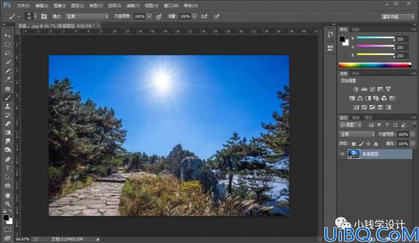Image resolution: width=419 pixels, height=243 pixels.
Task: Open the layer filter type dropdown
Action: pos(351,125)
